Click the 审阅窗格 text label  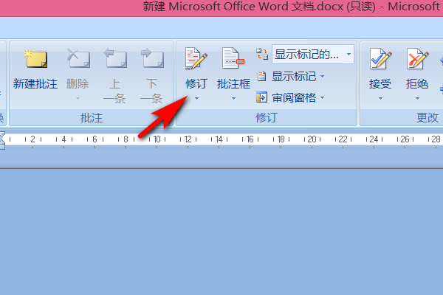(x=294, y=98)
